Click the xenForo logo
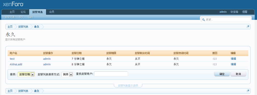This screenshot has width=257, height=95. [x=13, y=4]
